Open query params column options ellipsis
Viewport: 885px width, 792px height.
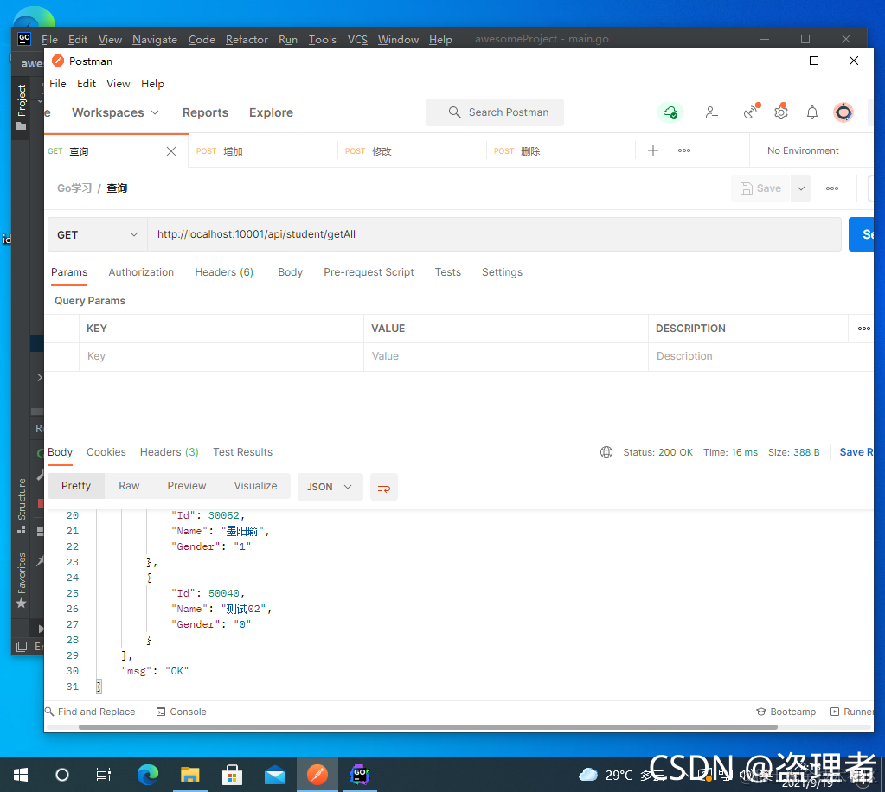[863, 329]
